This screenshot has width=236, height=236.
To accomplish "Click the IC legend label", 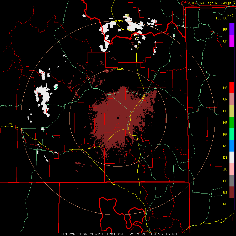I will (225, 169).
